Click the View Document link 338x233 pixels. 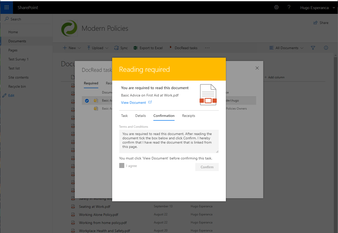133,102
